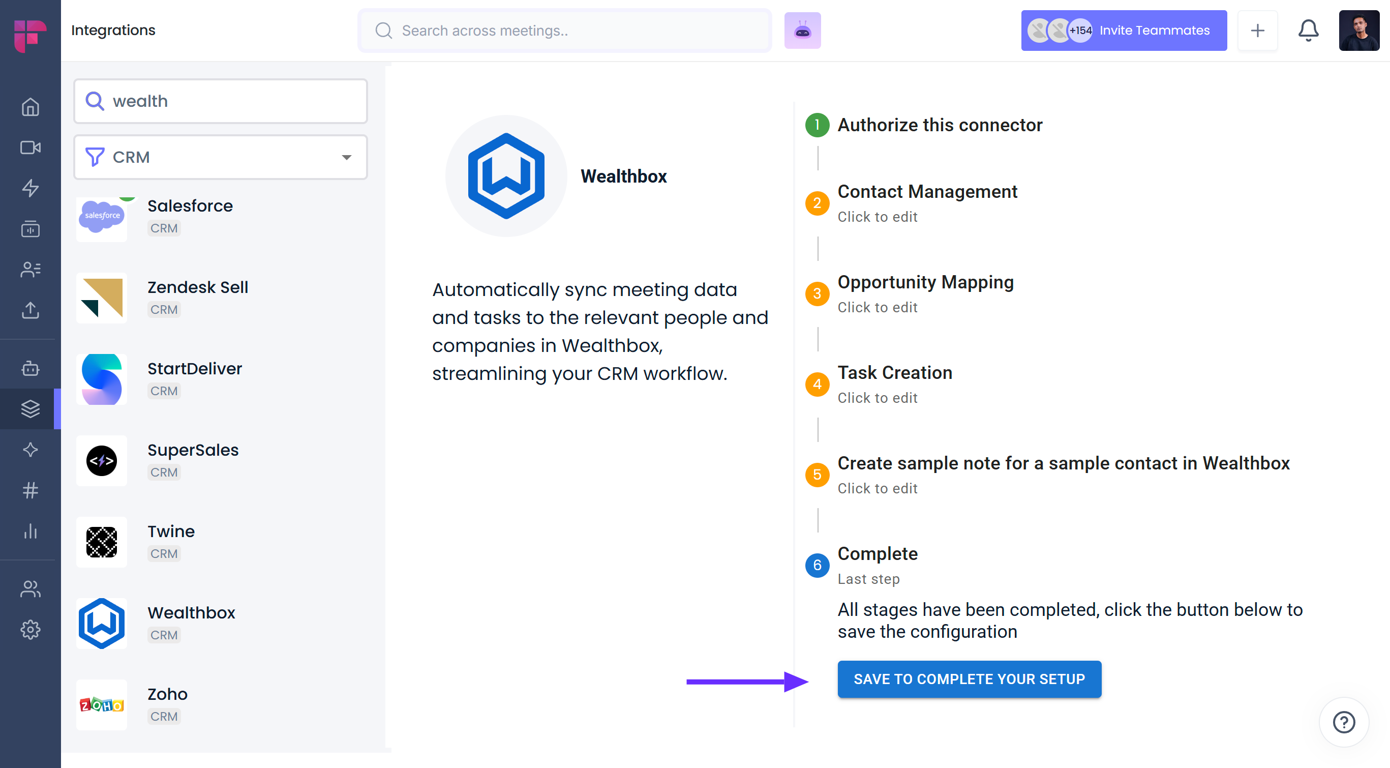The image size is (1390, 768).
Task: Open the hashtag topics sidebar icon
Action: 30,490
